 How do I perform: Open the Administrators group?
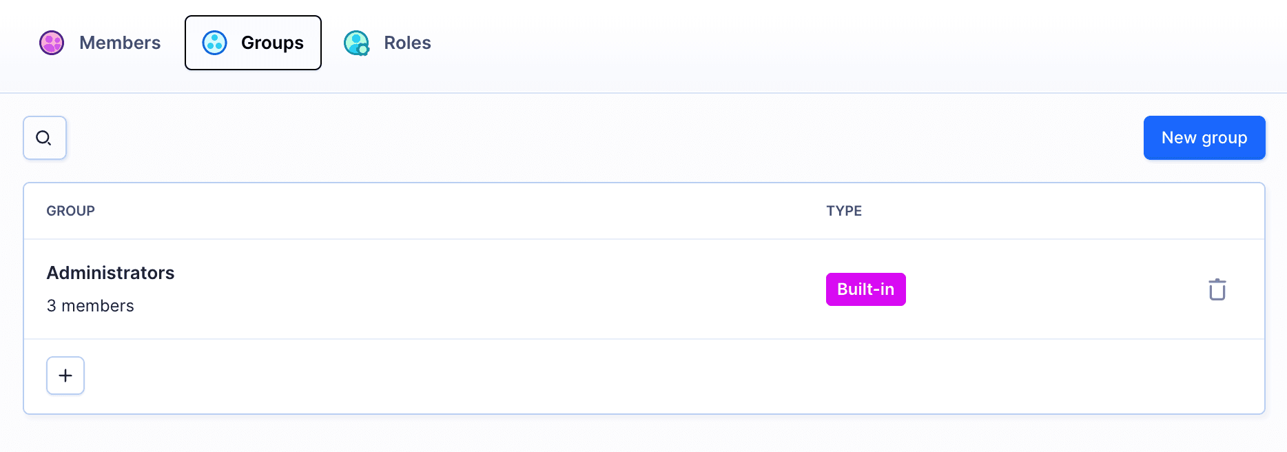[110, 273]
